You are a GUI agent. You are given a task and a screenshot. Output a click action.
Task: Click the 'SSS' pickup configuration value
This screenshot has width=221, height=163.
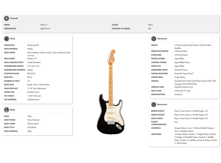(176, 122)
